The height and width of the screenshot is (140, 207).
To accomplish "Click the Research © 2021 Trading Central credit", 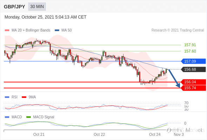I will (x=178, y=30).
